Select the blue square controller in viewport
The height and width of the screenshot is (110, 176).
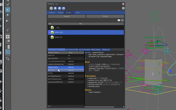point(170,71)
